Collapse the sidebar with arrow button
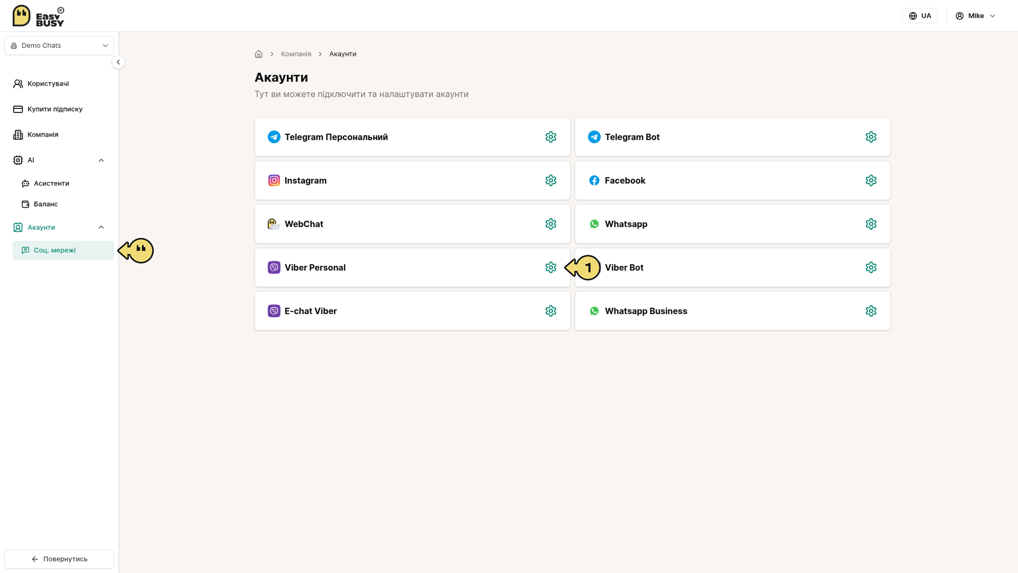Image resolution: width=1018 pixels, height=573 pixels. 118,62
